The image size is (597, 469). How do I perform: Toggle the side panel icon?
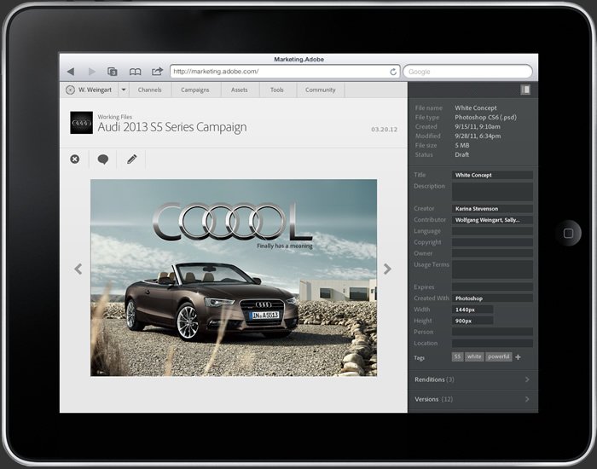tap(525, 90)
